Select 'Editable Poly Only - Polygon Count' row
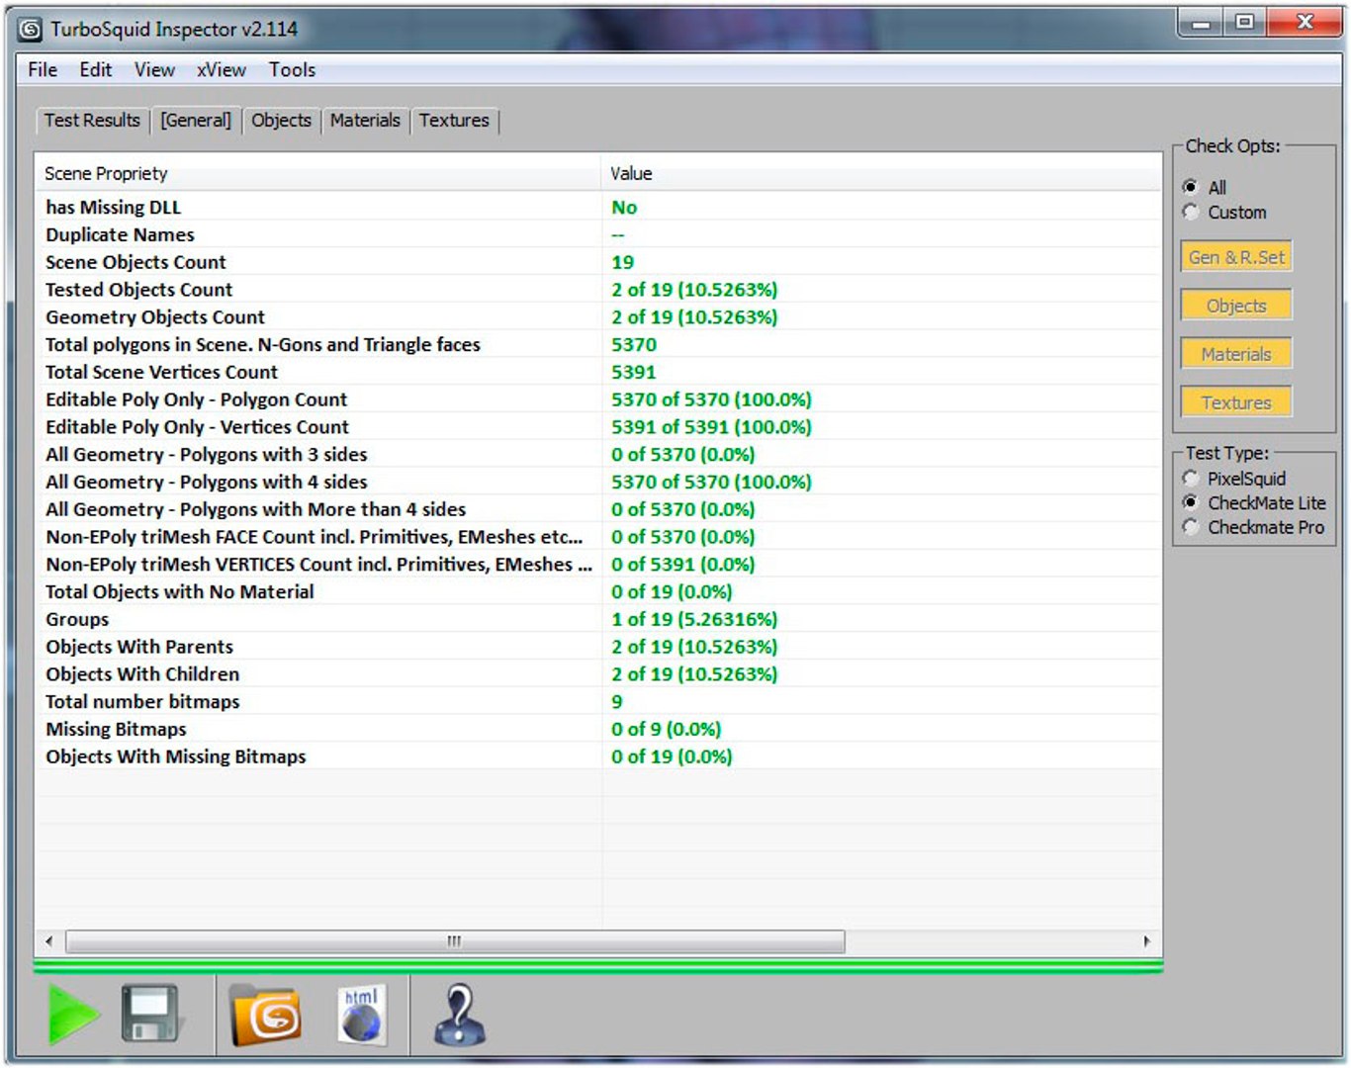 coord(598,400)
